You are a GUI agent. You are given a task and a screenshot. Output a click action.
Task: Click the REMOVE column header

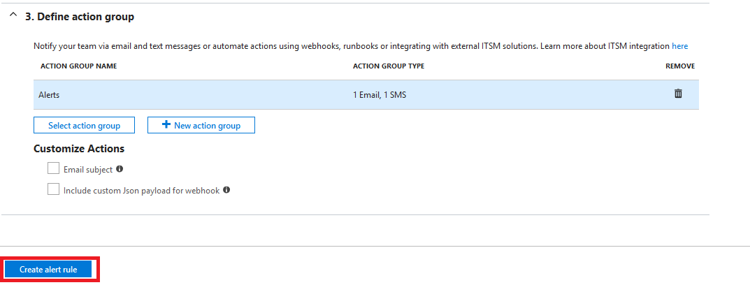pyautogui.click(x=680, y=66)
